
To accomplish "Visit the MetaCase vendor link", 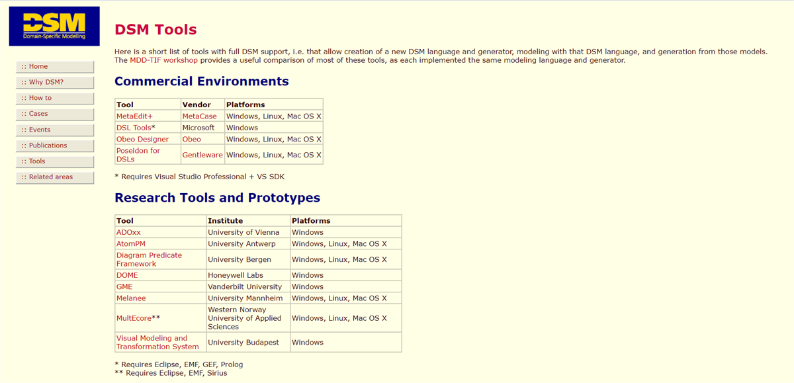I will [x=199, y=116].
